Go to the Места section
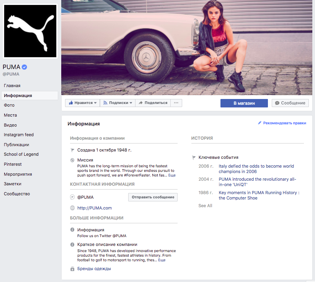This screenshot has height=282, width=315. pos(10,115)
